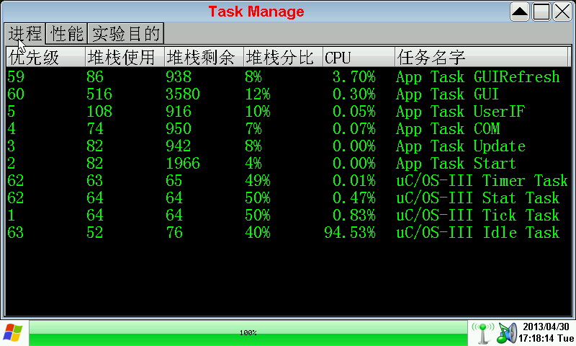Image resolution: width=576 pixels, height=346 pixels.
Task: Switch to the 性能 tab
Action: (66, 34)
